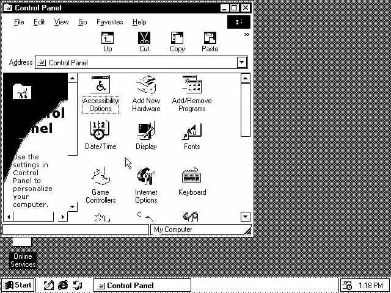This screenshot has width=391, height=293.
Task: Expand the toolbar overflow chevron
Action: point(246,35)
